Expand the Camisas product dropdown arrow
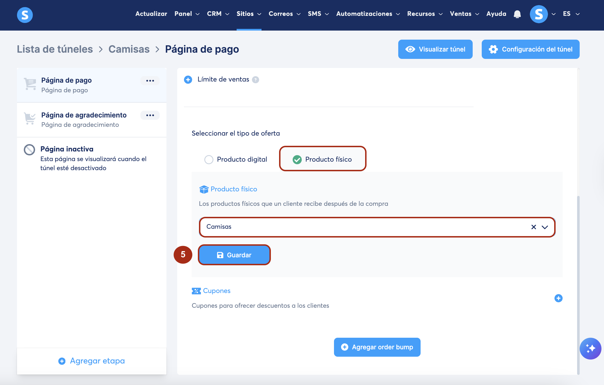 (x=545, y=227)
